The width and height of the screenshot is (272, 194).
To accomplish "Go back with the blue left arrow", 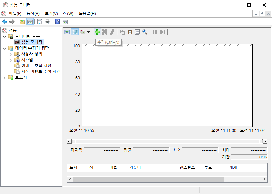I will coord(5,22).
